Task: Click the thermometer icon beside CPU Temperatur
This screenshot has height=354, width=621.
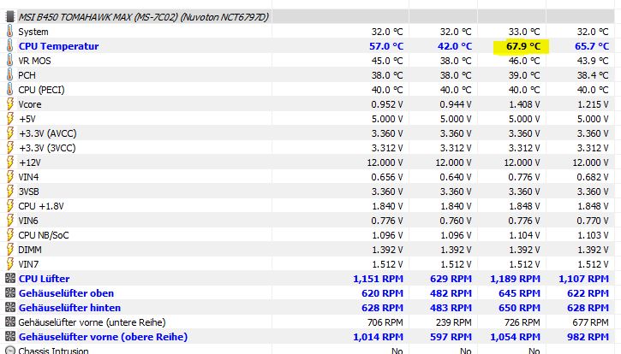Action: (x=10, y=46)
